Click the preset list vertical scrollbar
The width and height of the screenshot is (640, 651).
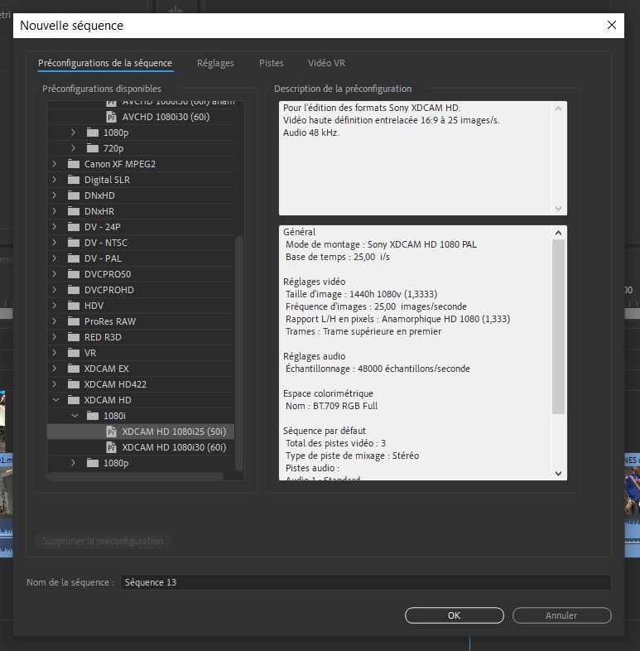(240, 348)
